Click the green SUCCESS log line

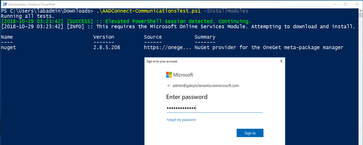click(x=126, y=21)
